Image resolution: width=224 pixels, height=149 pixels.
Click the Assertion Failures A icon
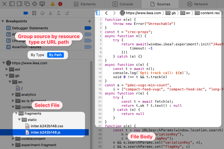(x=8, y=47)
